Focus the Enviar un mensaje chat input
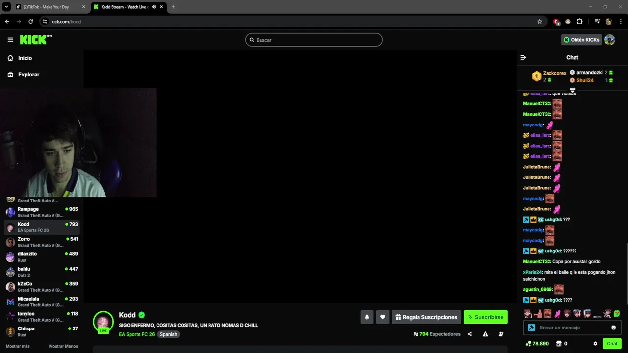 [x=572, y=328]
